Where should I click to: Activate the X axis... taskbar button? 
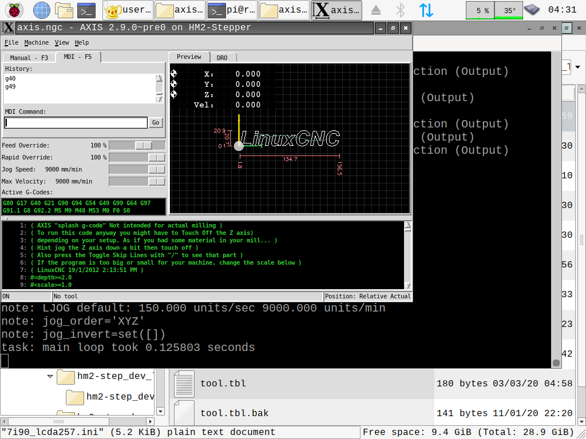tap(336, 10)
